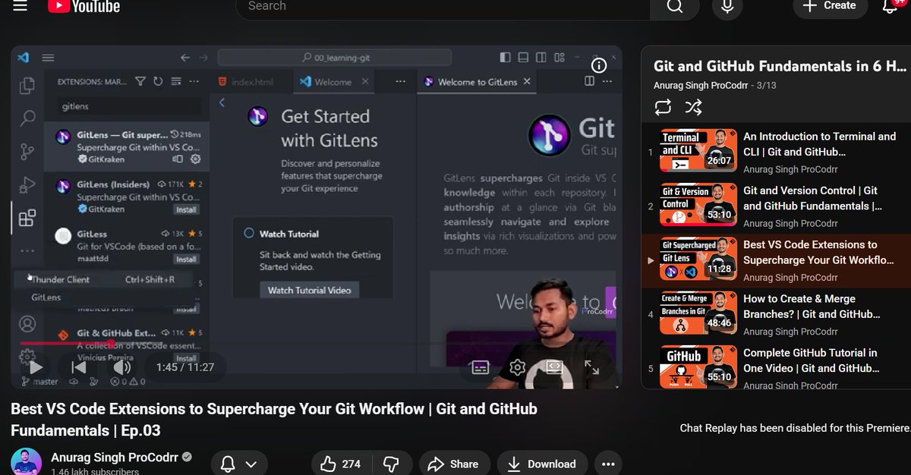Mute the video volume
911x475 pixels.
(x=121, y=367)
